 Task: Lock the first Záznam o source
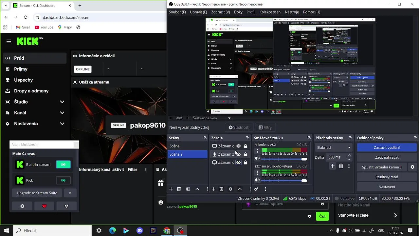246,146
